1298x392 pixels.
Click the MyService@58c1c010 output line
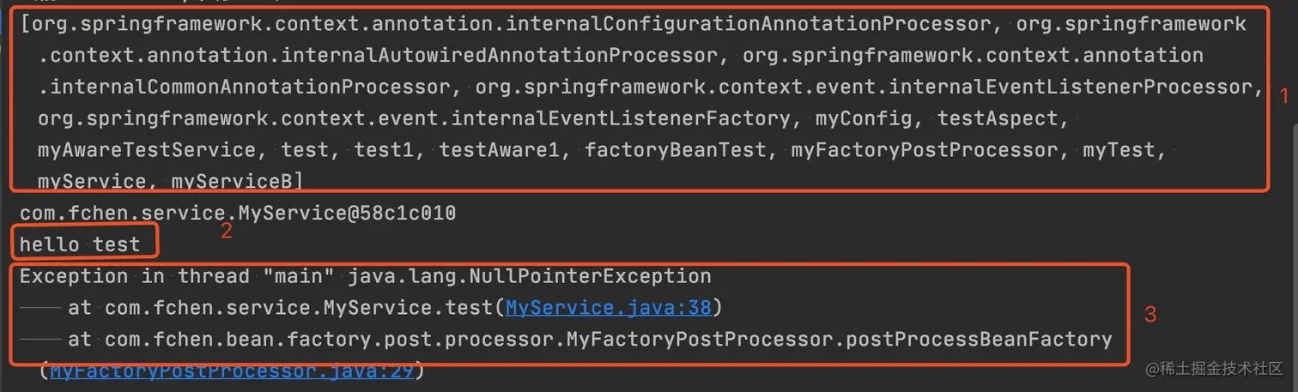pyautogui.click(x=238, y=213)
